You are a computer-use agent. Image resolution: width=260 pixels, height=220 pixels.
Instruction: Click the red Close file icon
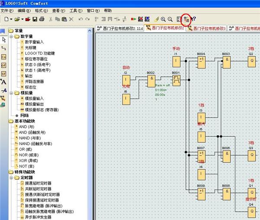[x=28, y=19]
